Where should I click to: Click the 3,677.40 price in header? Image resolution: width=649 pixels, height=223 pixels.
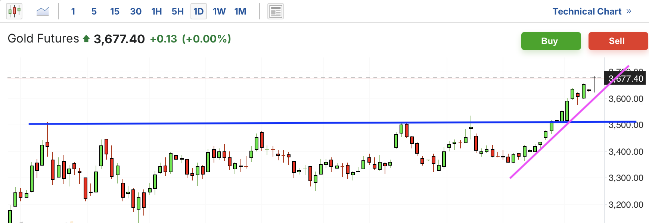tap(119, 39)
